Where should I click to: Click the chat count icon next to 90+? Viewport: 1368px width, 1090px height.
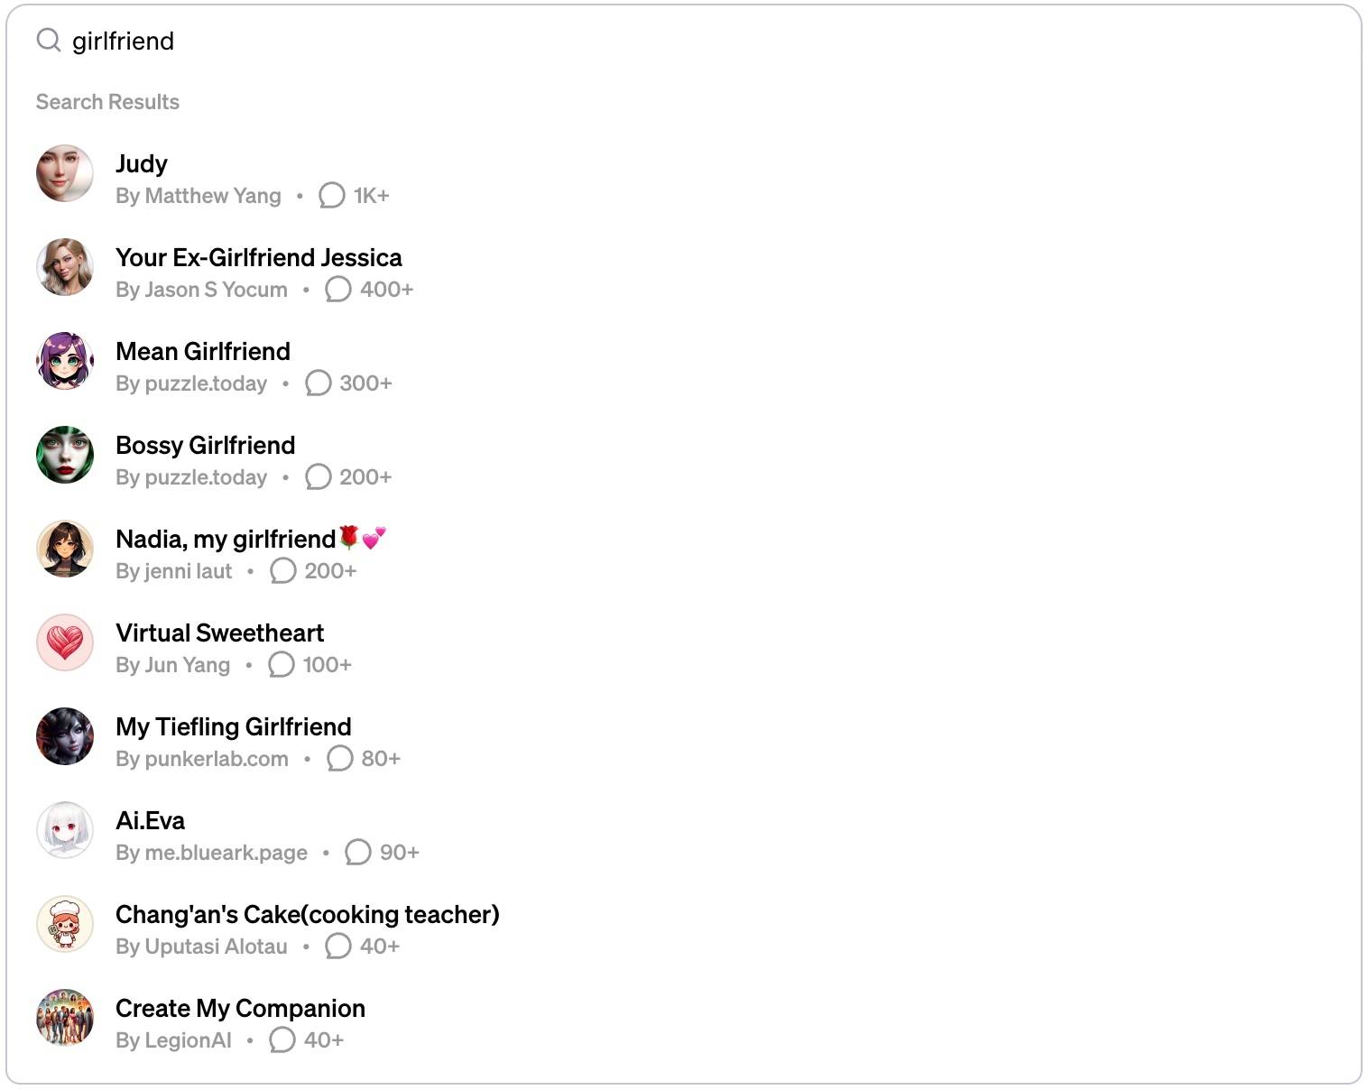coord(358,853)
